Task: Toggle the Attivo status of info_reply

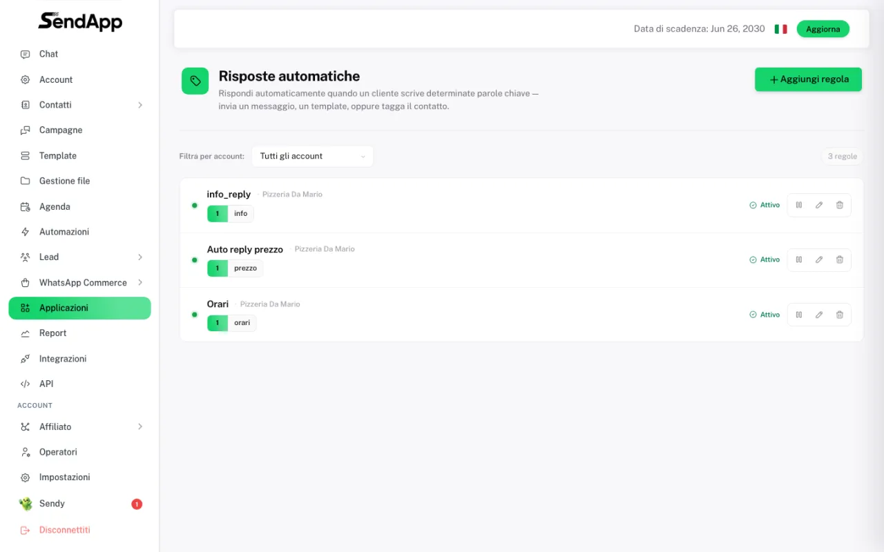Action: pyautogui.click(x=765, y=205)
